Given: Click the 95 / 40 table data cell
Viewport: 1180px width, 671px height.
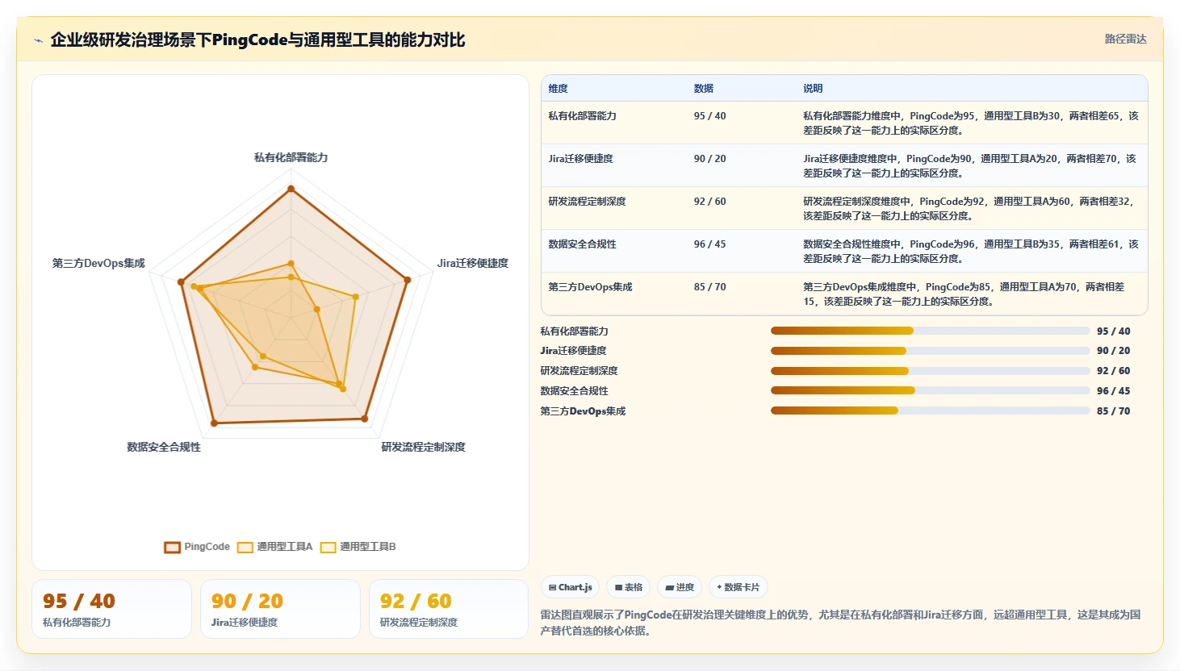Looking at the screenshot, I should (710, 116).
